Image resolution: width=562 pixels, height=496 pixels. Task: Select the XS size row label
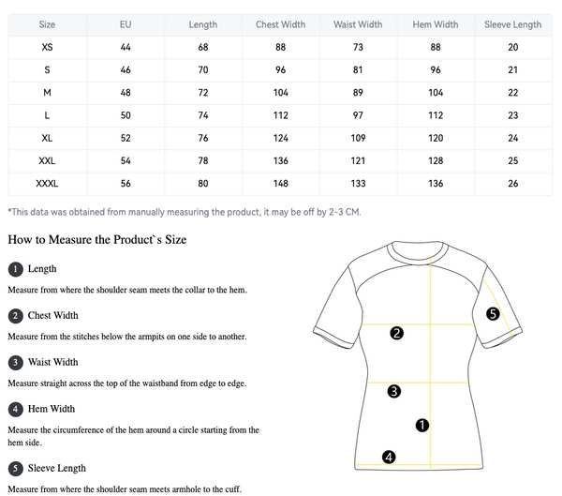[48, 47]
